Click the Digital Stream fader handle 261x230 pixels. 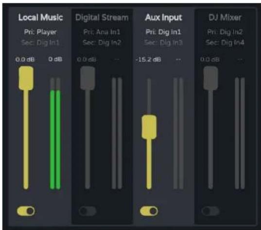click(87, 78)
